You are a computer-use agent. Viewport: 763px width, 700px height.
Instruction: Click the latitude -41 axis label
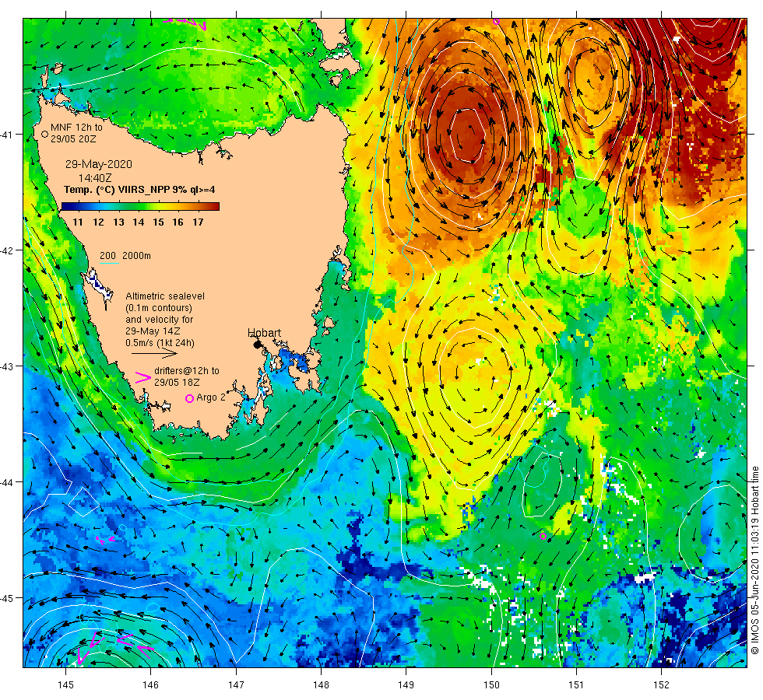click(x=6, y=135)
